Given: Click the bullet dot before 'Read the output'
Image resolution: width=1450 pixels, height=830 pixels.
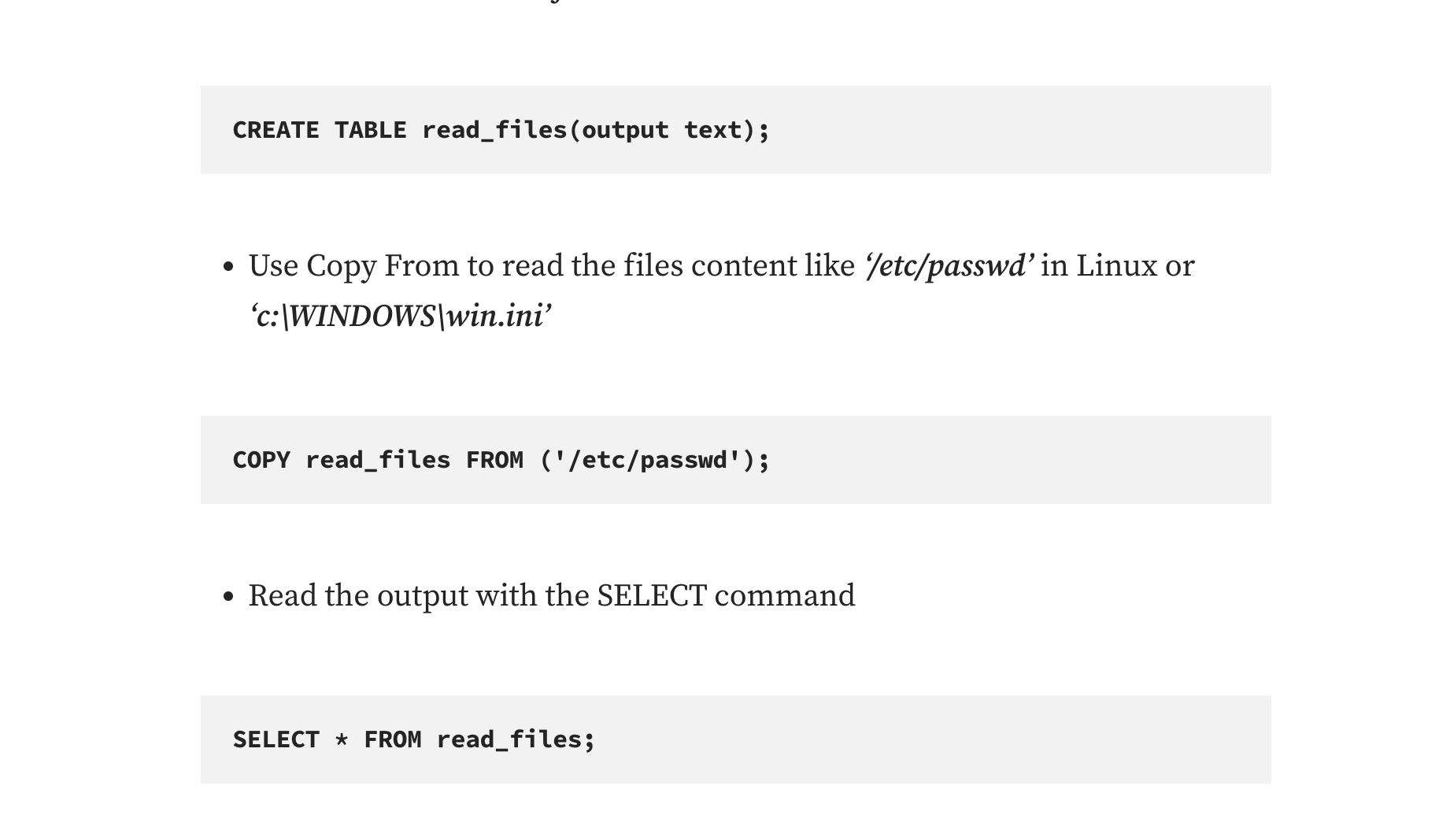Looking at the screenshot, I should [228, 598].
